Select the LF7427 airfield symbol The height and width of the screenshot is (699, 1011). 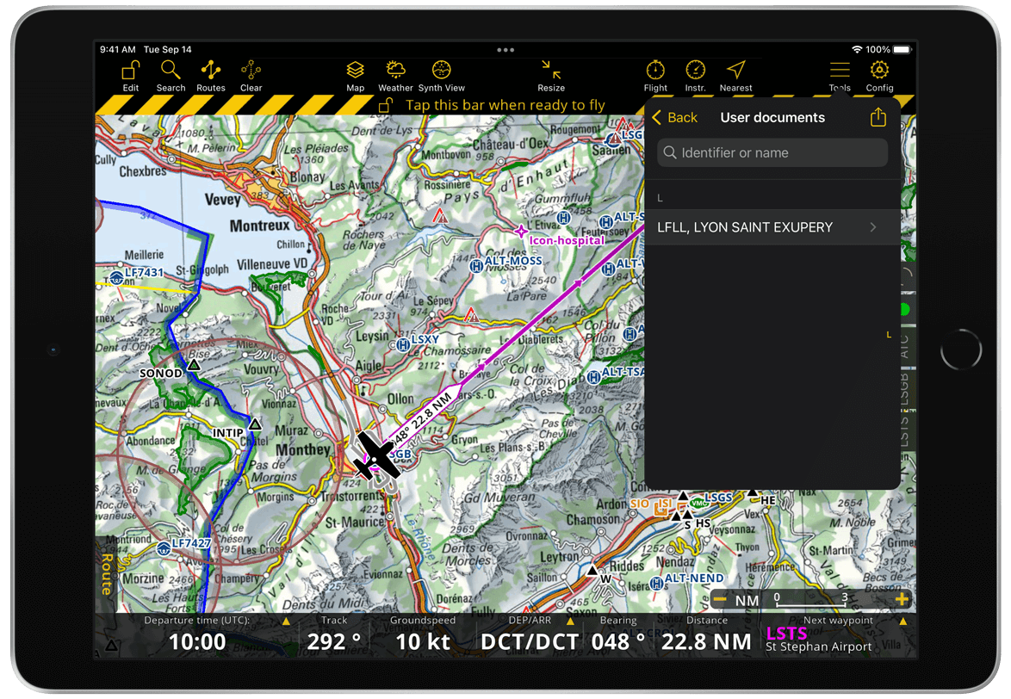point(164,548)
